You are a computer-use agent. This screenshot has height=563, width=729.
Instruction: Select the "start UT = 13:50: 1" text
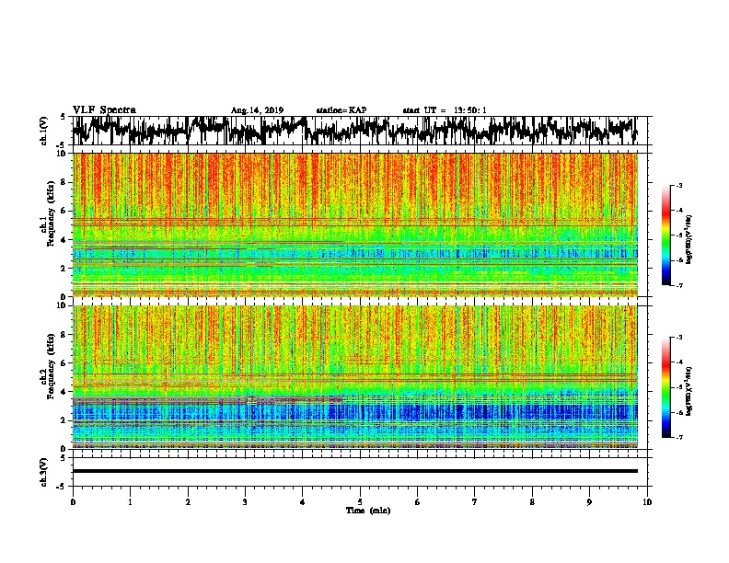(445, 110)
